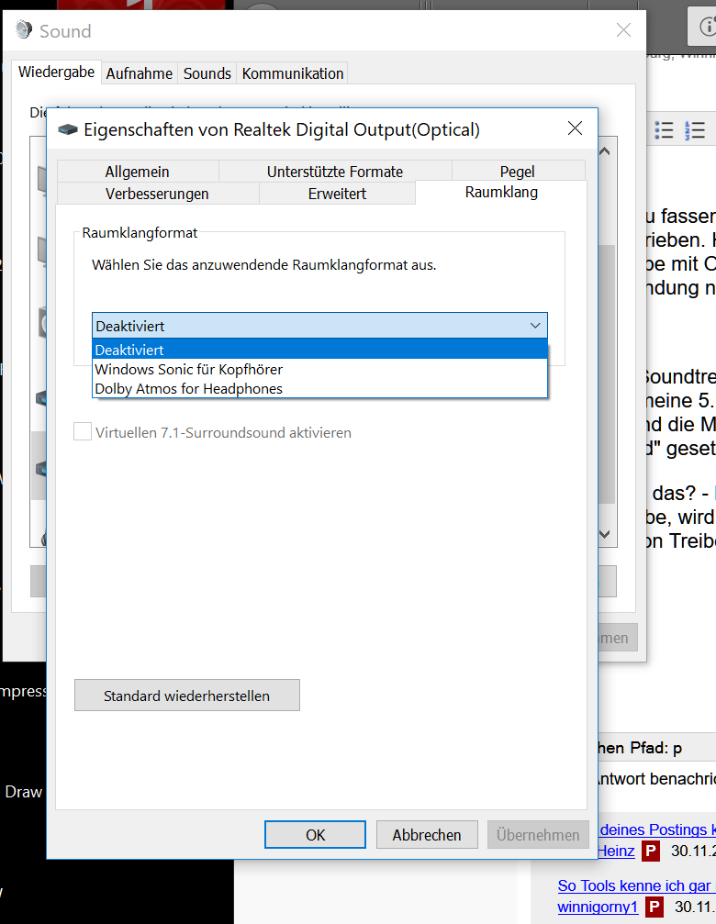Click the numbered list icon

click(695, 131)
